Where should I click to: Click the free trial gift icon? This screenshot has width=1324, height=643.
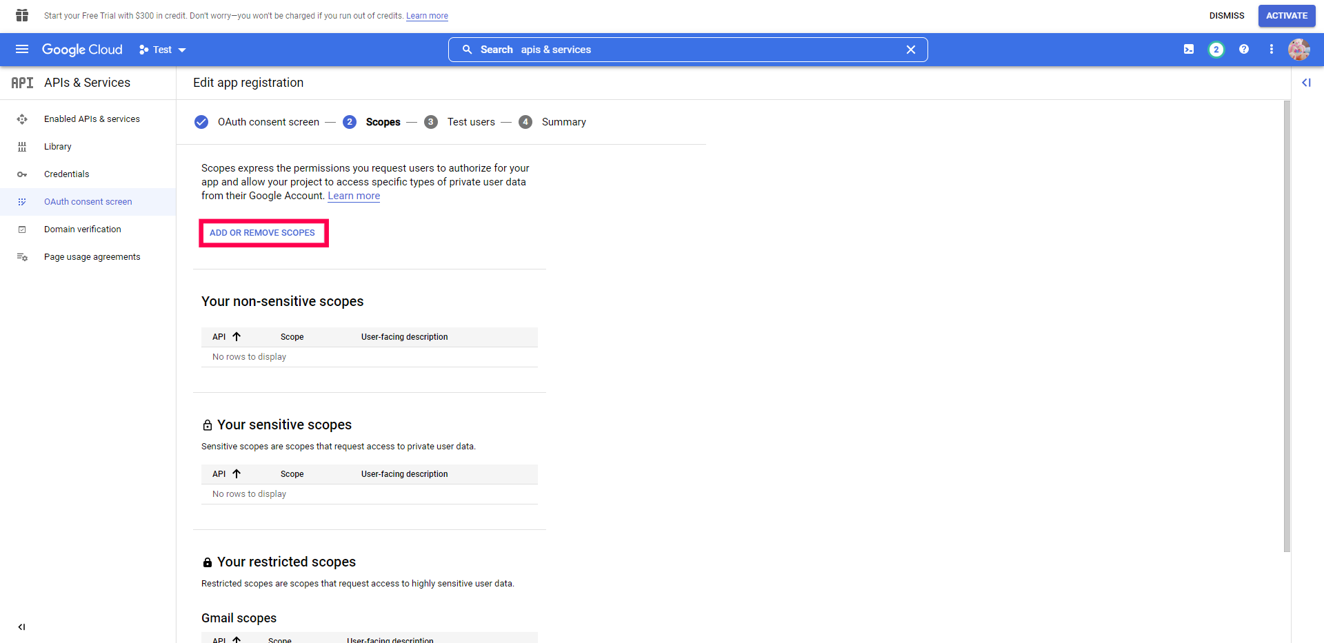pyautogui.click(x=21, y=15)
